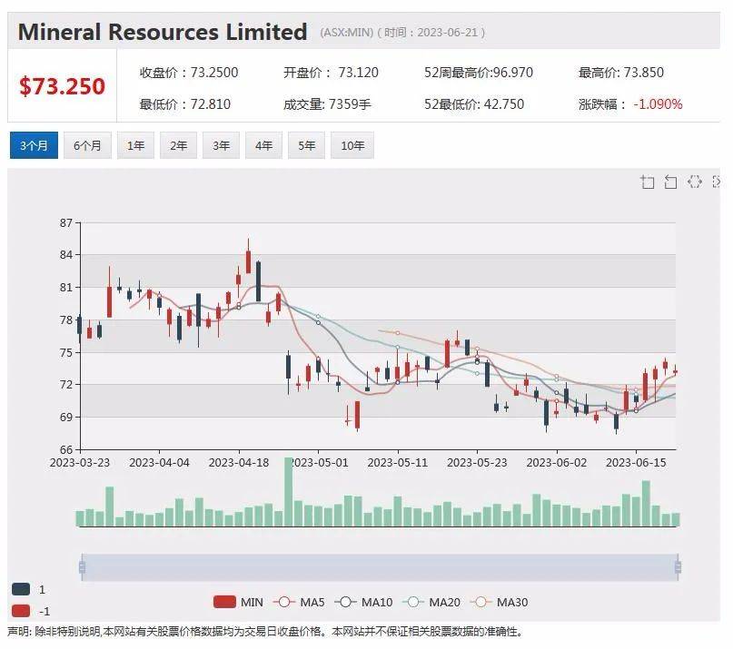Click the dark legend swatch labeled 1
Image resolution: width=733 pixels, height=649 pixels.
[21, 589]
